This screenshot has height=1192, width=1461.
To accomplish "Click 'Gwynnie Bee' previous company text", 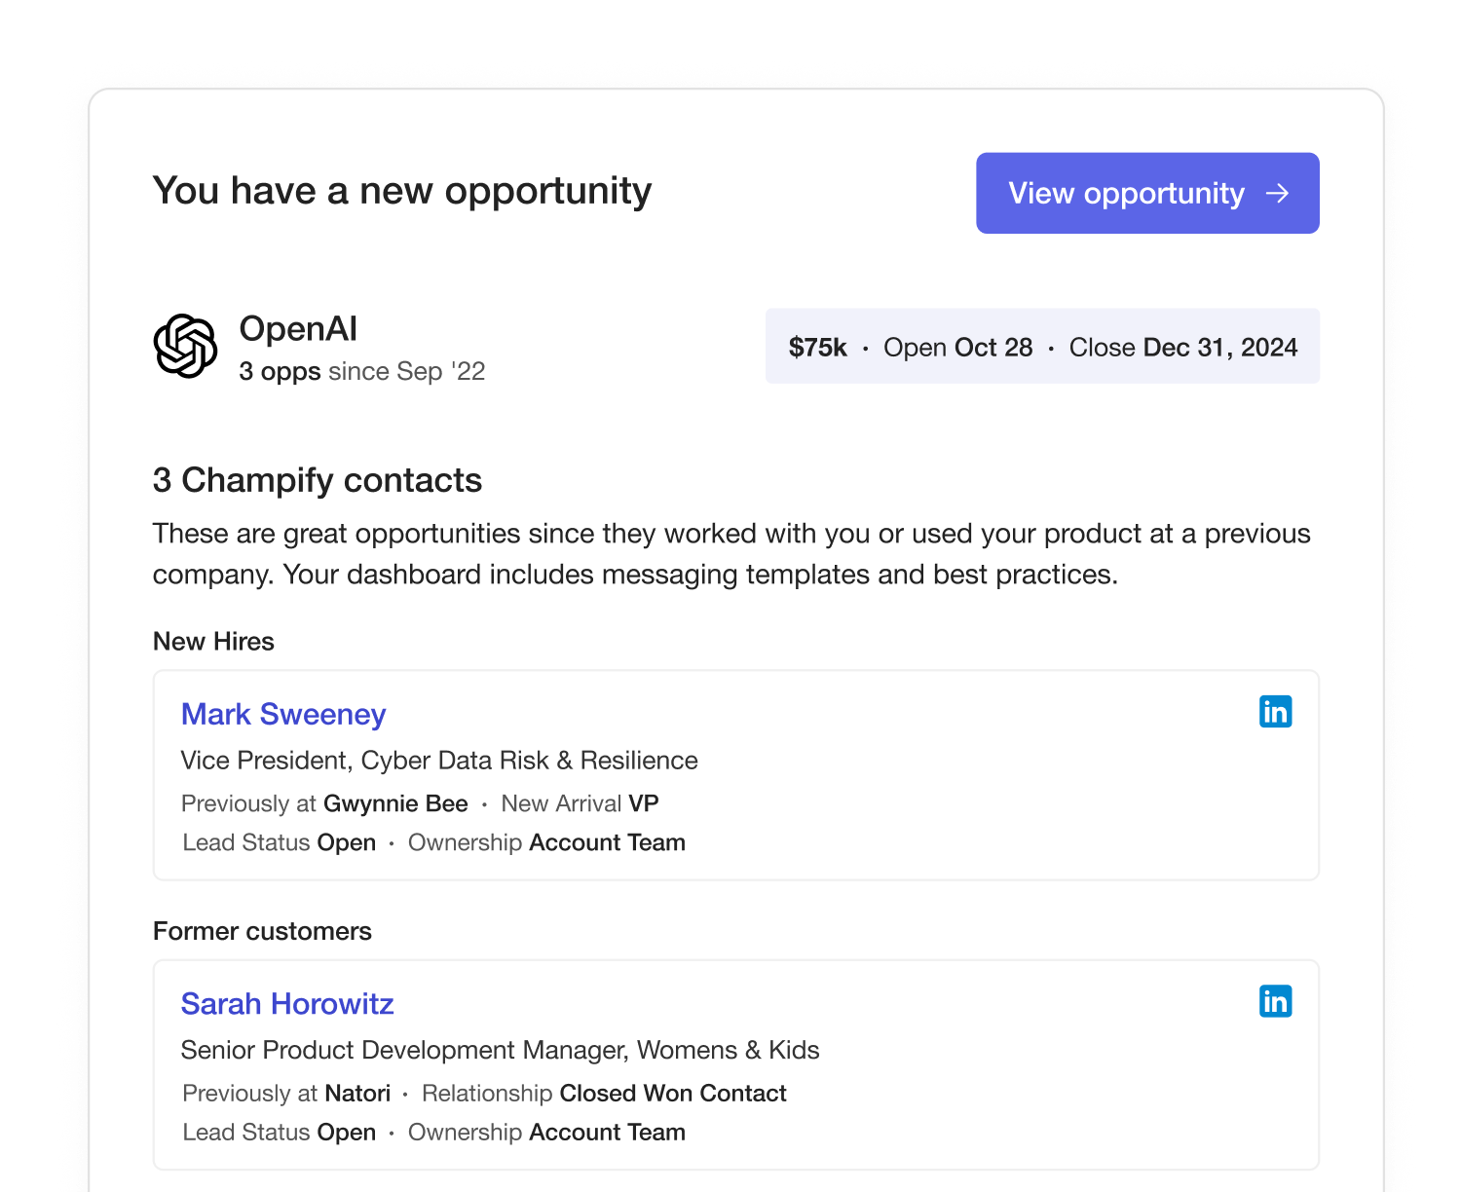I will [x=395, y=803].
